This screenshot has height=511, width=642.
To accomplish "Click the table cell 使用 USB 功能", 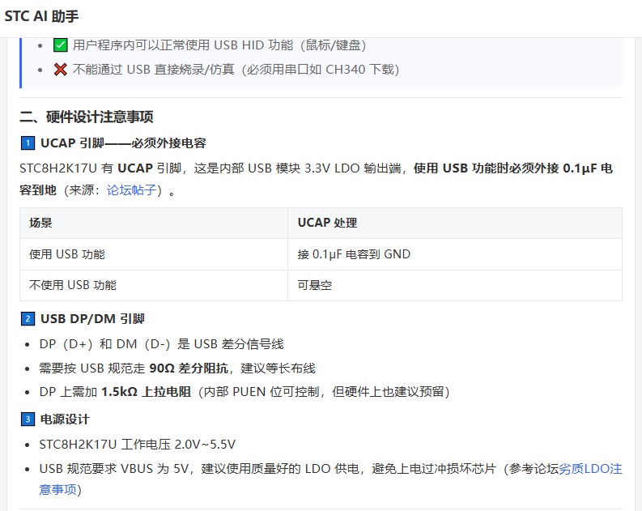I will [x=154, y=254].
